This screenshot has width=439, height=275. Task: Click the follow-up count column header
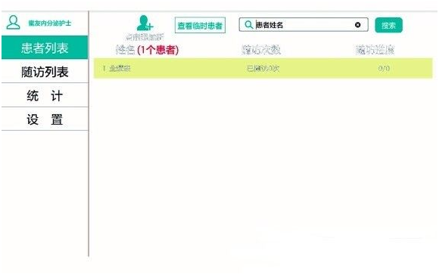point(261,50)
